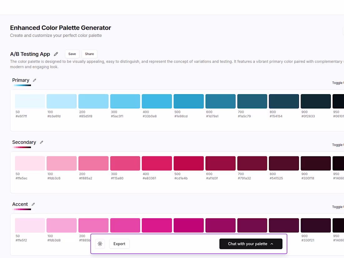The height and width of the screenshot is (258, 344).
Task: Choose the Accent 50 swatch #ffe5f2
Action: 30,225
